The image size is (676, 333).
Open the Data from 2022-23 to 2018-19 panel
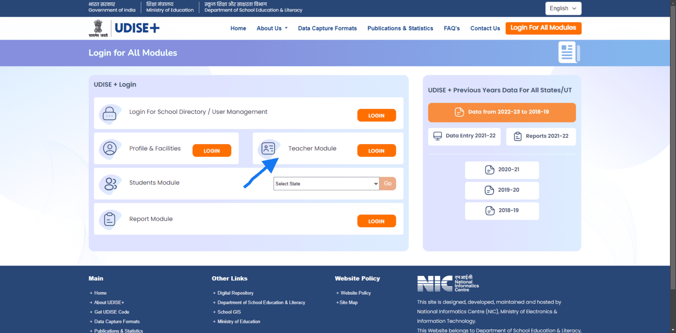[x=502, y=112]
